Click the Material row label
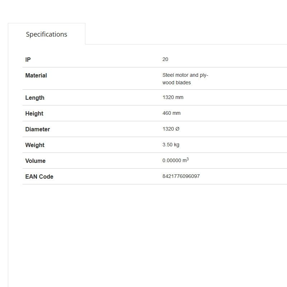The height and width of the screenshot is (287, 287). click(x=36, y=75)
